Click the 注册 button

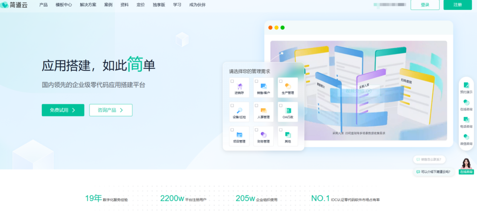point(457,5)
